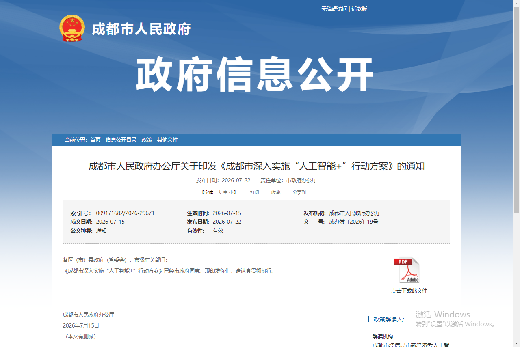
Task: Switch to 适老版 elderly-friendly version
Action: [x=360, y=9]
